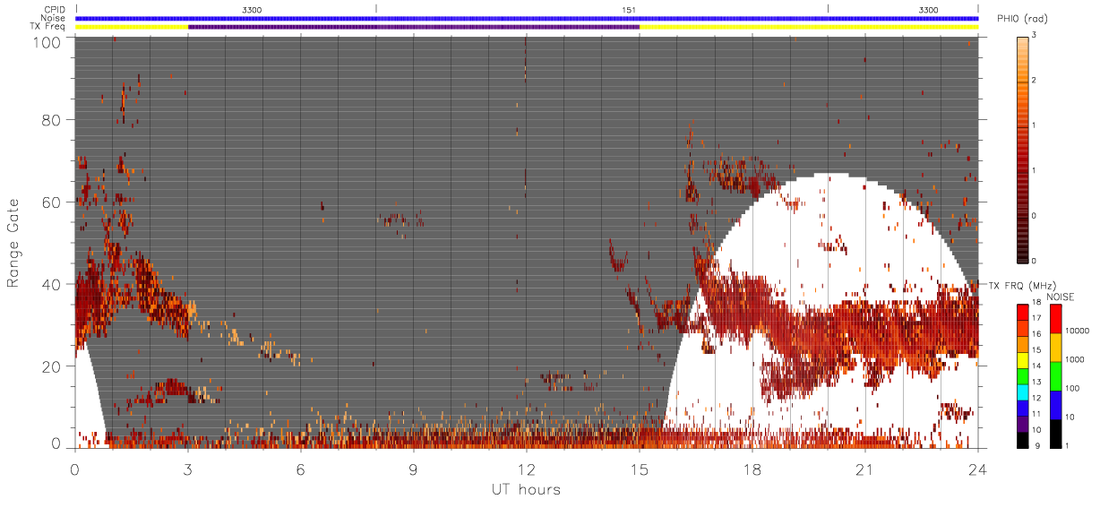Viewport: 1100px width, 508px height.
Task: Pick the blue NOISE swatch between 10 and 100
Action: [1056, 405]
